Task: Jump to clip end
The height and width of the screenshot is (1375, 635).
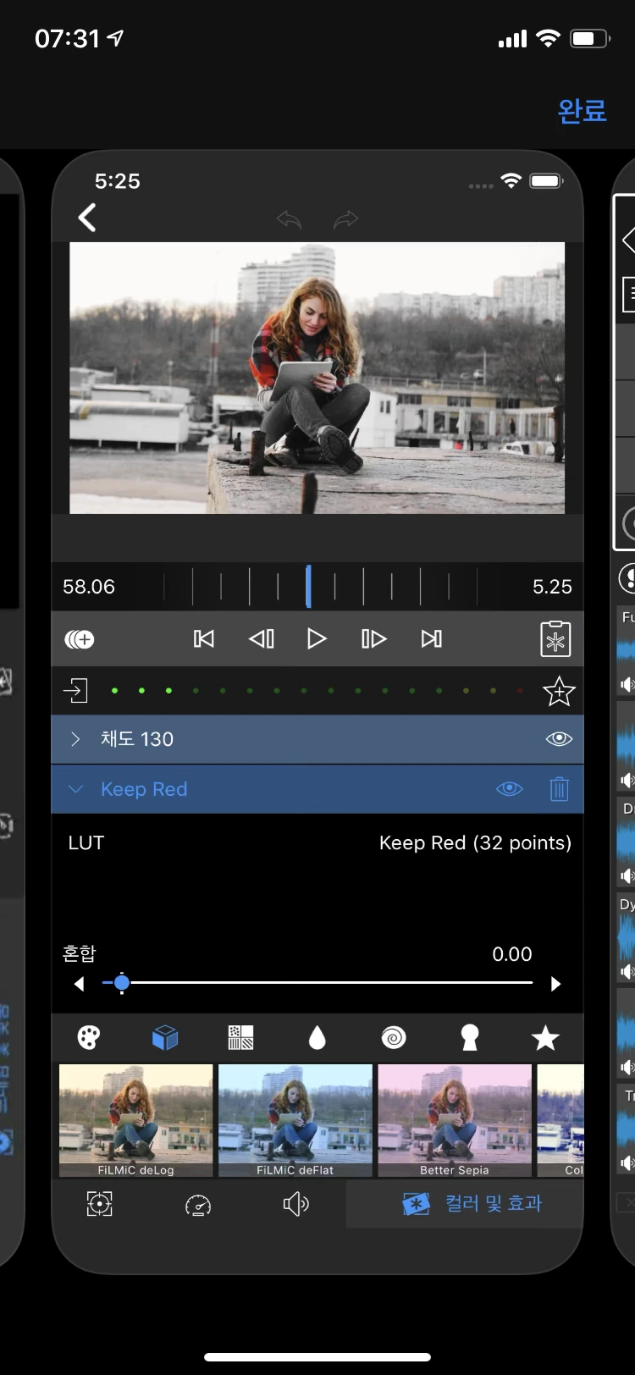Action: point(431,638)
